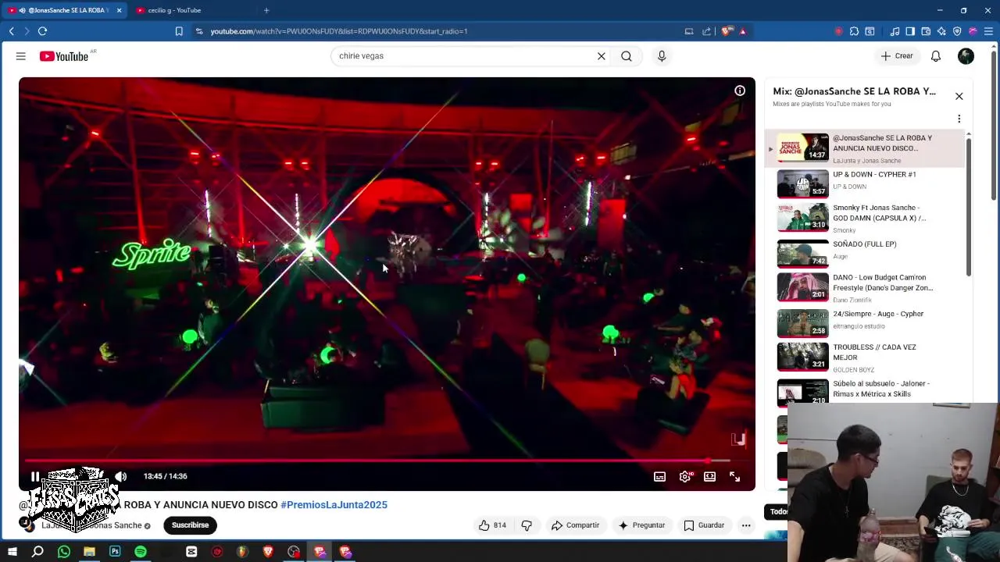
Task: Open a new browser tab
Action: pos(266,10)
